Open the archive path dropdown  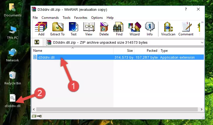click(202, 43)
